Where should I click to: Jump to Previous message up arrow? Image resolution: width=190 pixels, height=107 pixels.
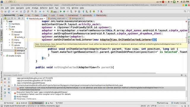(x=5, y=86)
